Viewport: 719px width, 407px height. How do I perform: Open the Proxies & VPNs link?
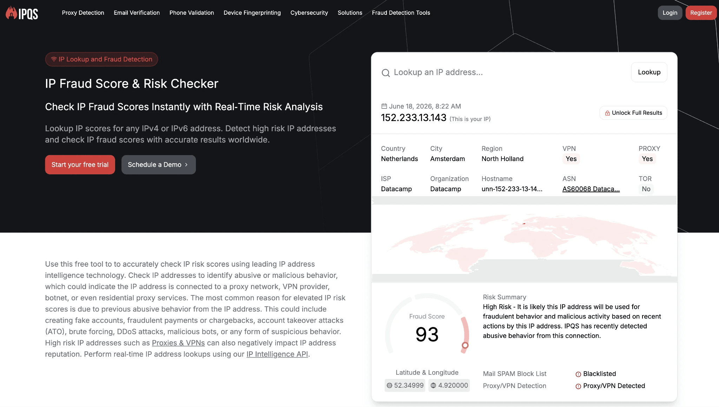(178, 343)
